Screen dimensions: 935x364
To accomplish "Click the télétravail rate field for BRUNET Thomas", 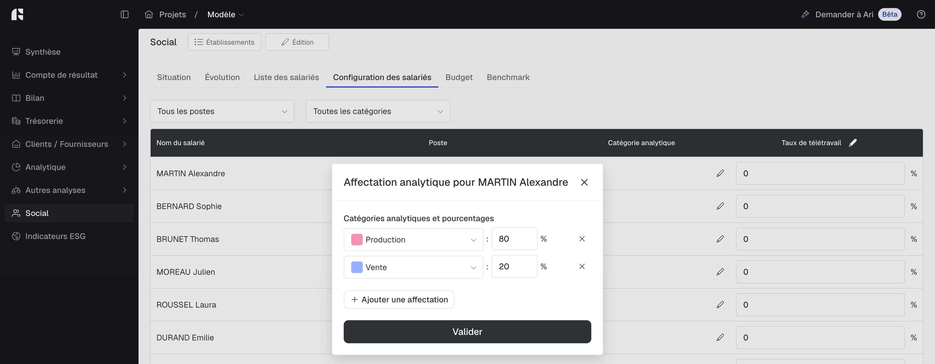I will 820,239.
